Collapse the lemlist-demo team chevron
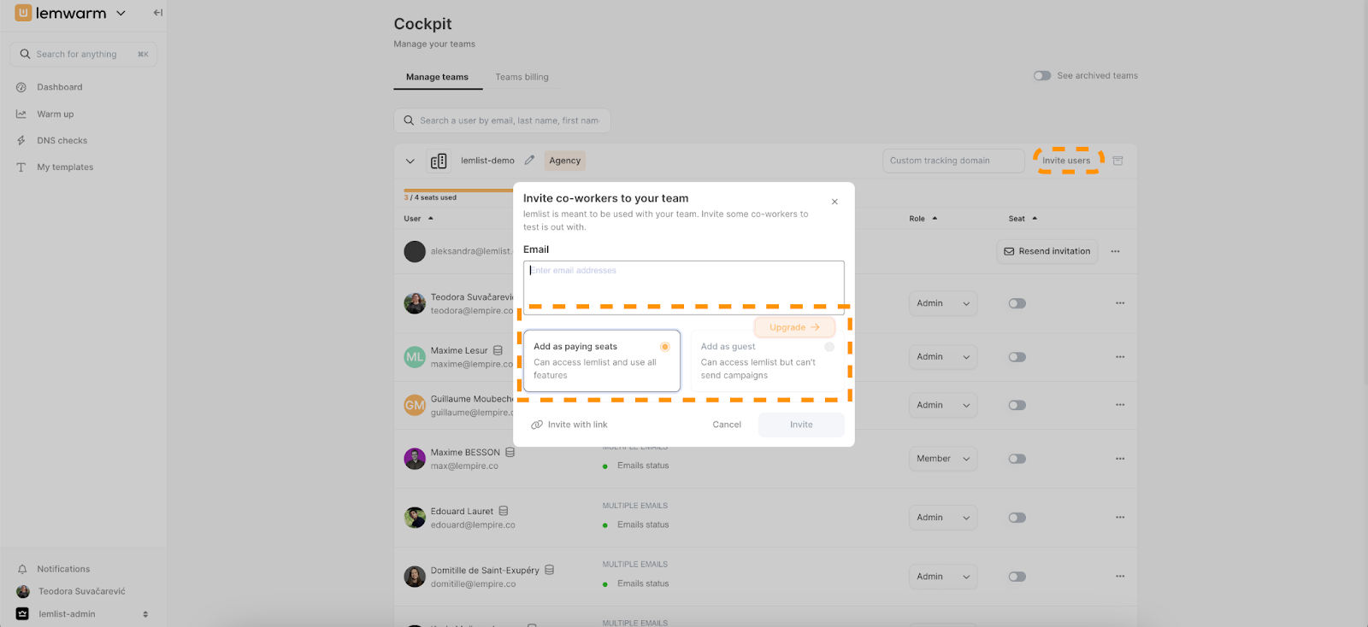This screenshot has width=1368, height=627. coord(410,161)
